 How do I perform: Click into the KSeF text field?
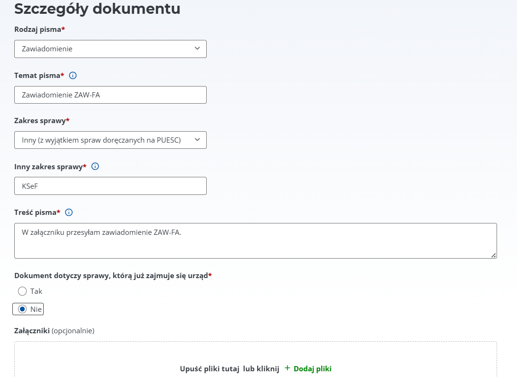click(110, 186)
